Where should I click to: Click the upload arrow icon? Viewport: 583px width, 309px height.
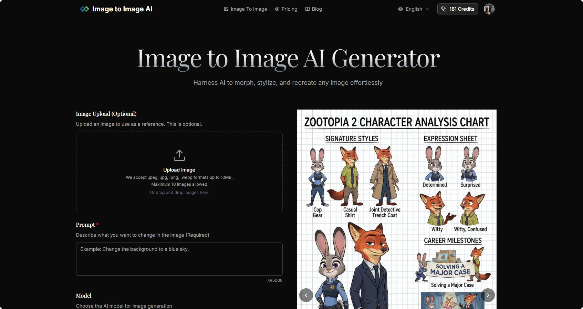(179, 155)
